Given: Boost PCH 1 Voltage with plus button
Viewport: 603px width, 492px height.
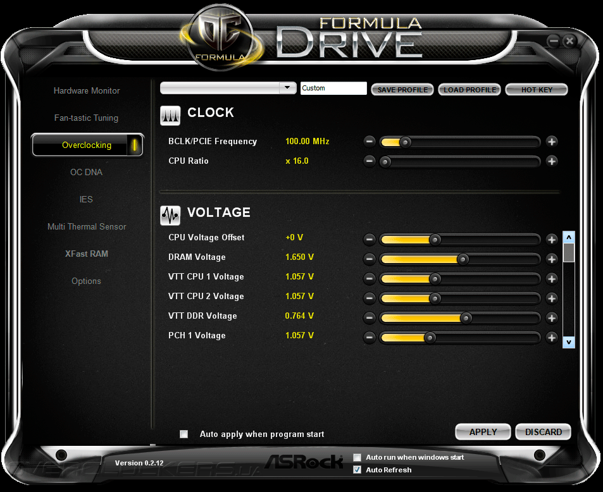Looking at the screenshot, I should click(552, 338).
